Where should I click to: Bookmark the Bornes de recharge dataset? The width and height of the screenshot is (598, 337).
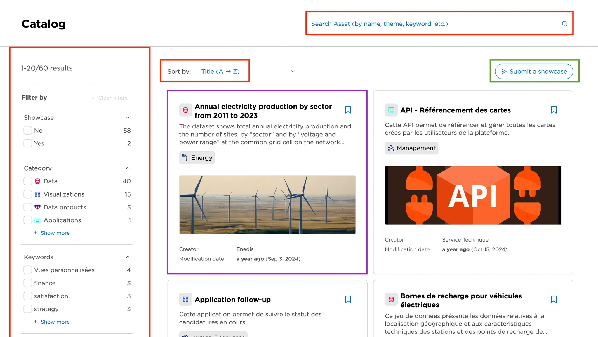pos(553,299)
